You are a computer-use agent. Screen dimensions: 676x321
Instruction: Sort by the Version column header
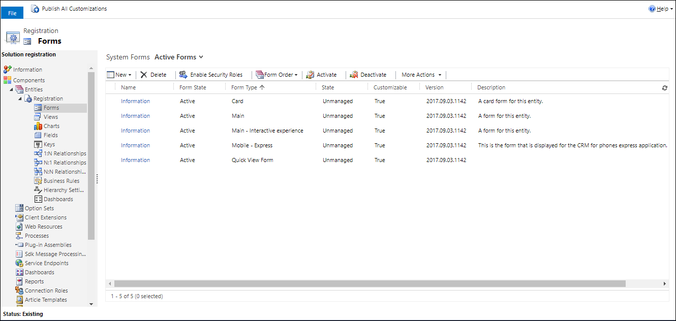coord(435,87)
